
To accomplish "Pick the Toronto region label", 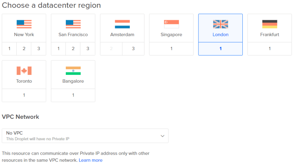I will [24, 81].
